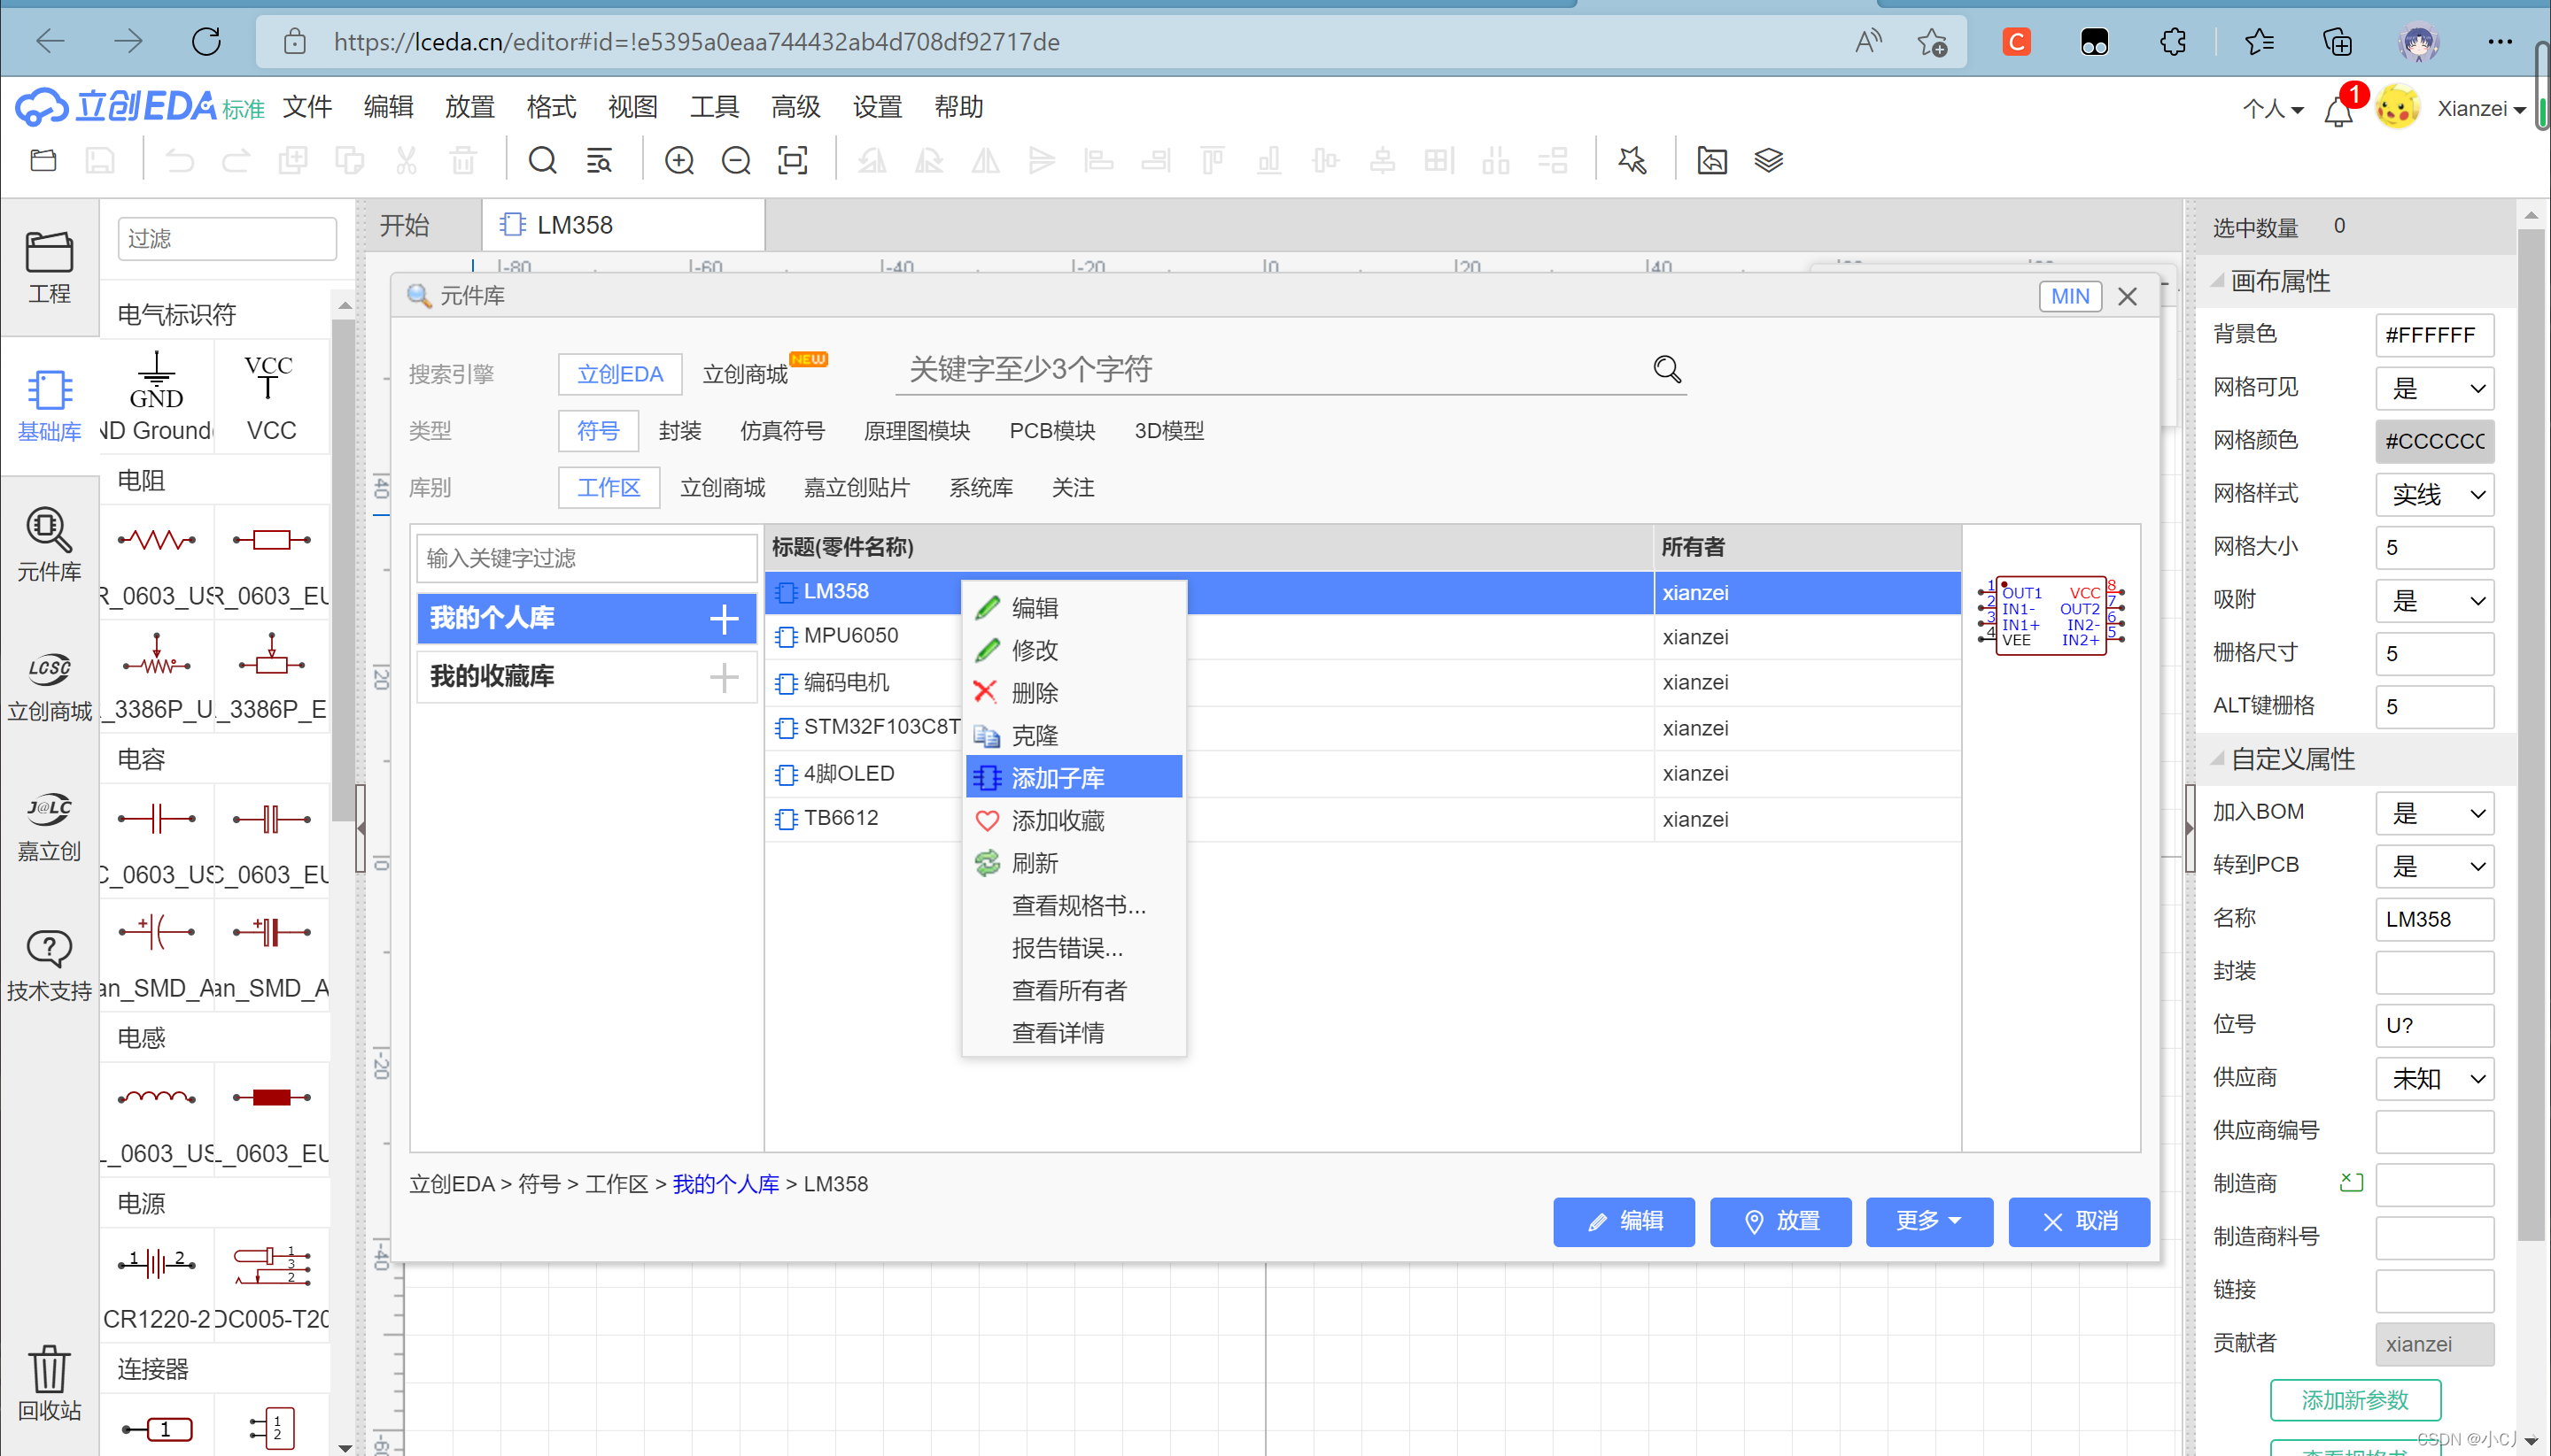This screenshot has height=1456, width=2551.
Task: Switch type filter to 封装
Action: [679, 431]
